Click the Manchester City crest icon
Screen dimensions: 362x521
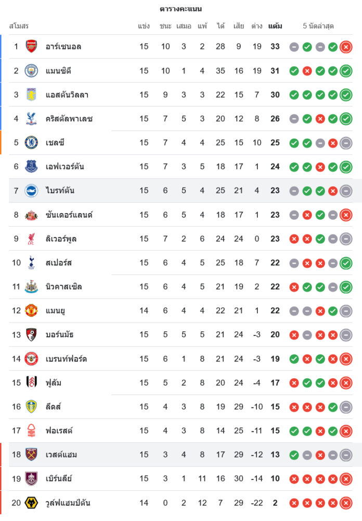pos(31,70)
